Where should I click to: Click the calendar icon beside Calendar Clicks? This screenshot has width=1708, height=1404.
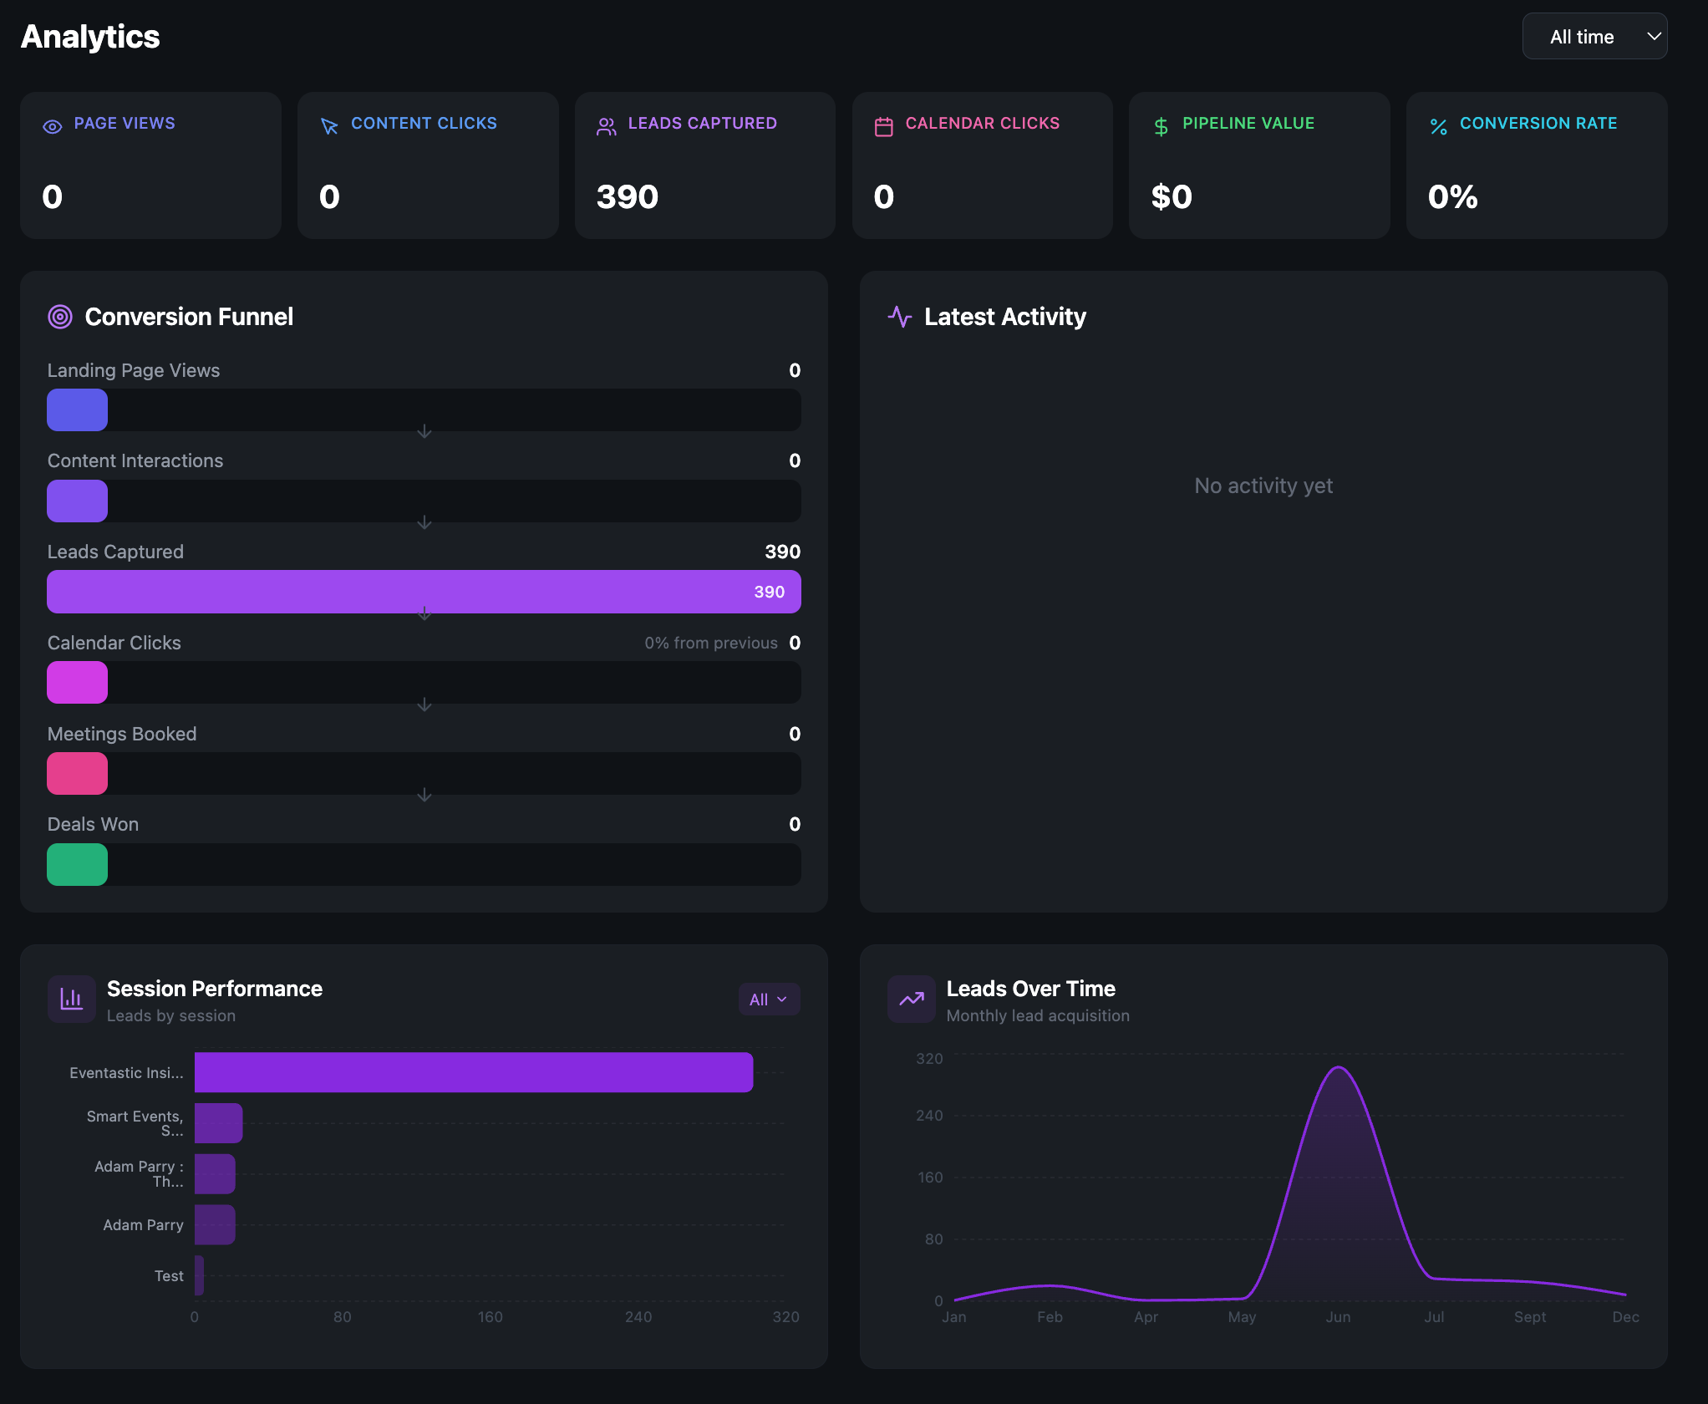tap(883, 126)
